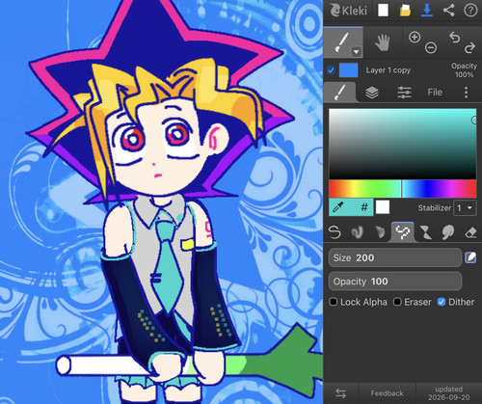This screenshot has width=482, height=404.
Task: Select the Pixel brush type
Action: [x=403, y=232]
